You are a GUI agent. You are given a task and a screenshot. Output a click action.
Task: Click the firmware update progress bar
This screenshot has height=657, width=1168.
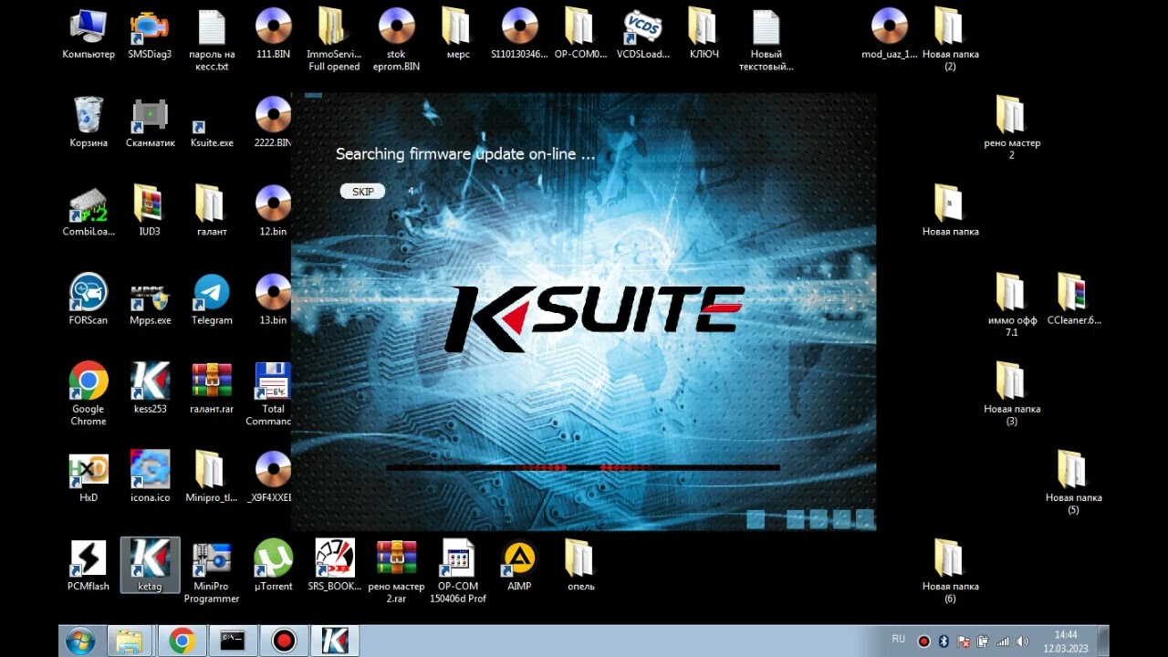[x=583, y=468]
